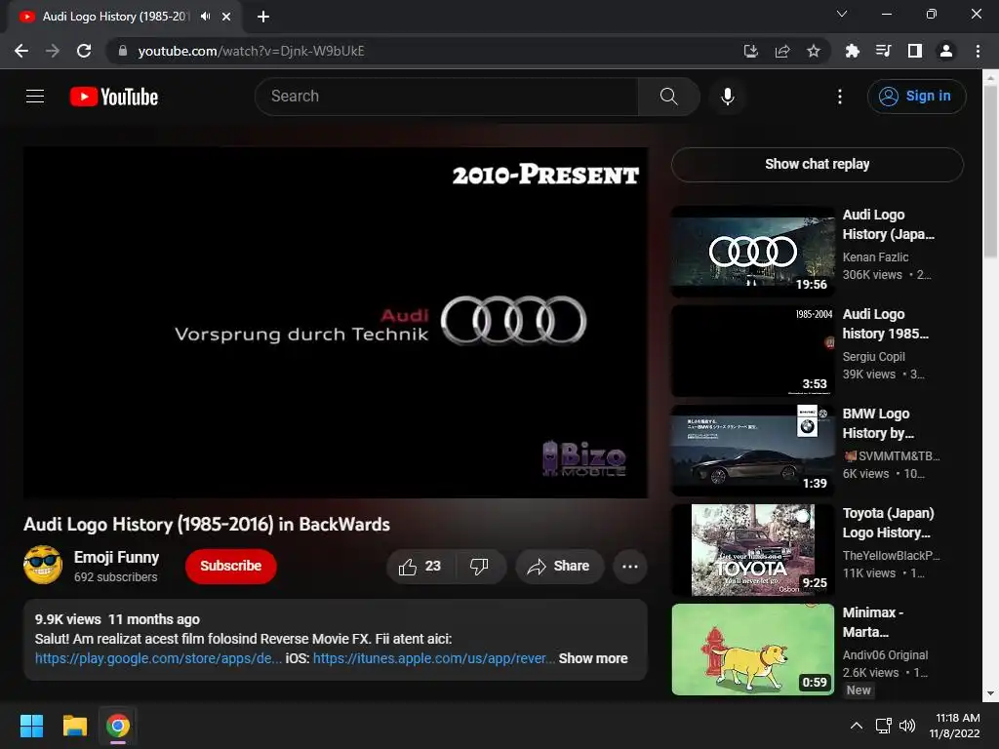Open the YouTube hamburger guide menu

35,97
